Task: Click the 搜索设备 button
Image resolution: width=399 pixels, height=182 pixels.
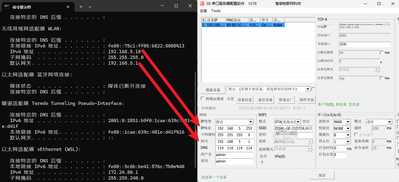Action: (x=213, y=90)
